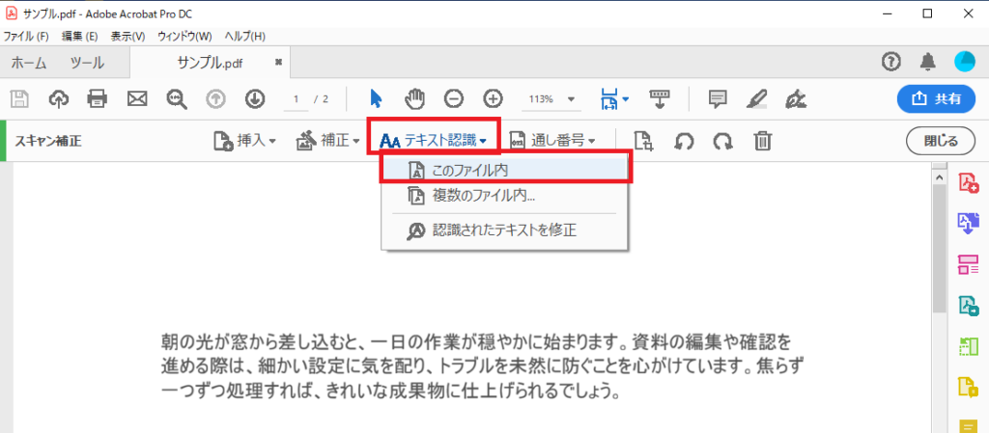Select the Highlight text pen tool
Image resolution: width=989 pixels, height=433 pixels.
755,98
